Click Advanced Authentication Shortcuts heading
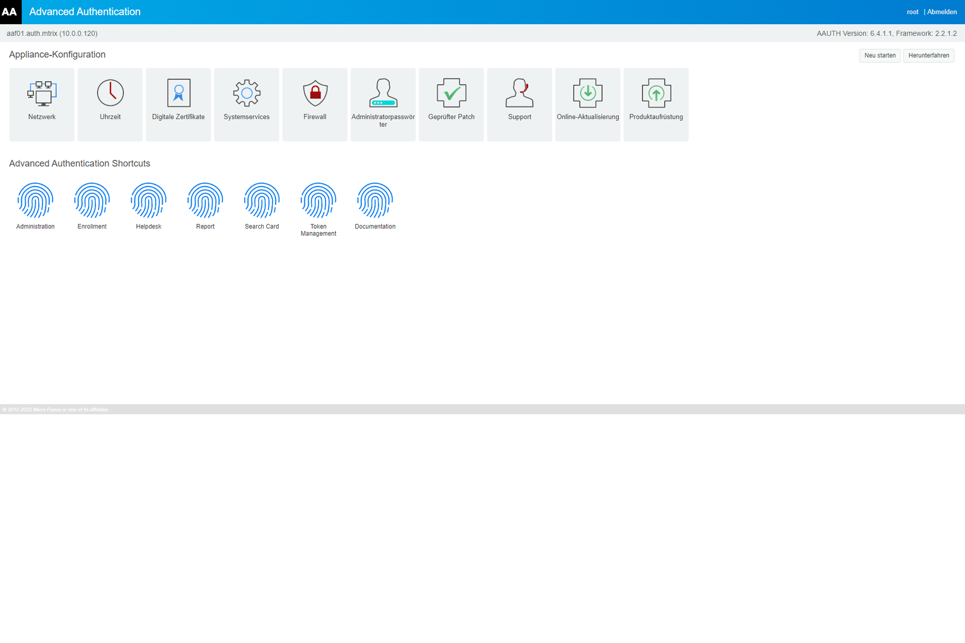The image size is (965, 643). [79, 163]
